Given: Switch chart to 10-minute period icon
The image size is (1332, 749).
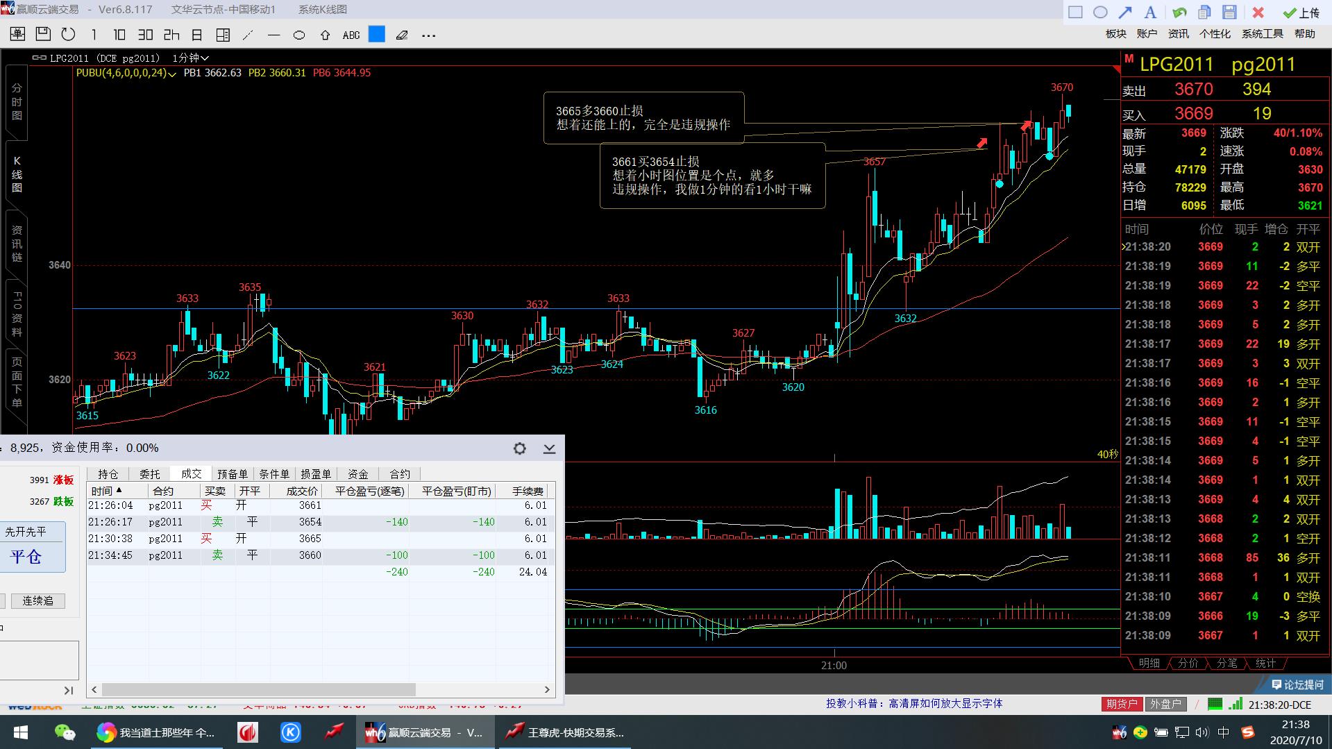Looking at the screenshot, I should click(x=119, y=35).
